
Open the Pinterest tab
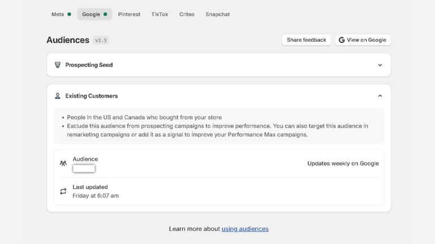129,14
